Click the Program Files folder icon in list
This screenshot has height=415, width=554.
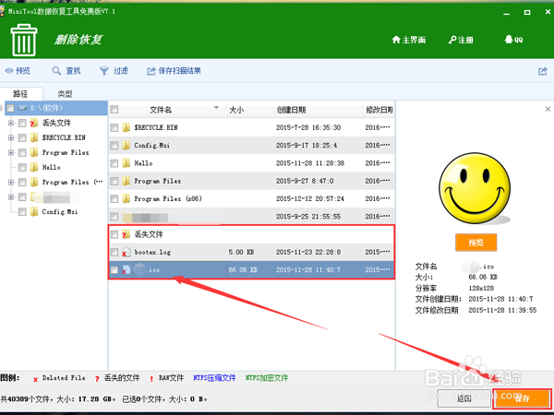(126, 181)
